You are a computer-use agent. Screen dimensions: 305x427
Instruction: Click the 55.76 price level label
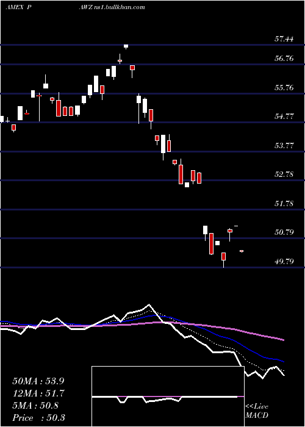click(x=284, y=88)
